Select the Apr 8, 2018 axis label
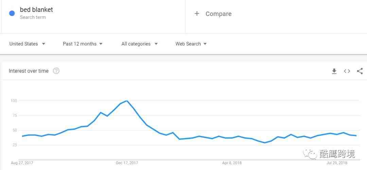This screenshot has width=367, height=170. pyautogui.click(x=232, y=163)
